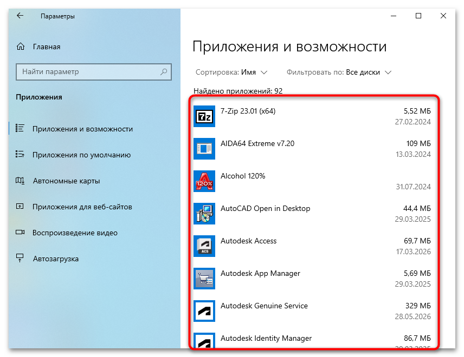Screen dimensions: 464x357
Task: Select AIDA64 Extreme v7.20 entry
Action: coord(257,143)
